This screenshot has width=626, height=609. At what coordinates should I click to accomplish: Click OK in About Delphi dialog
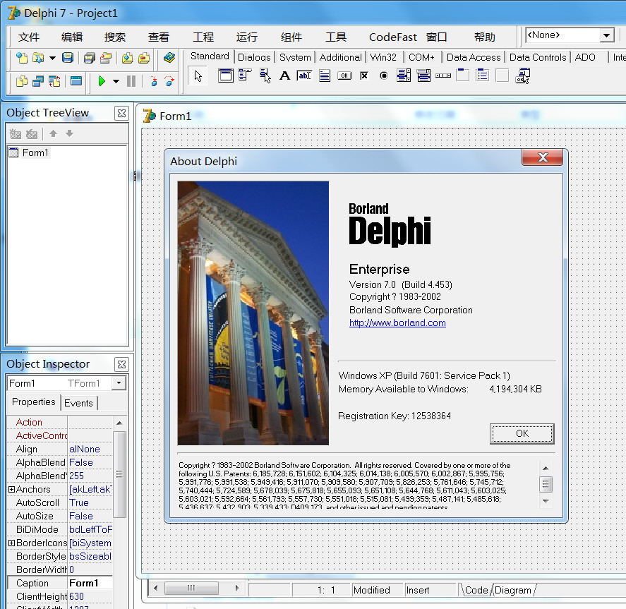522,434
